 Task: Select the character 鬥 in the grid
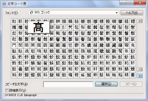[x=14, y=45]
